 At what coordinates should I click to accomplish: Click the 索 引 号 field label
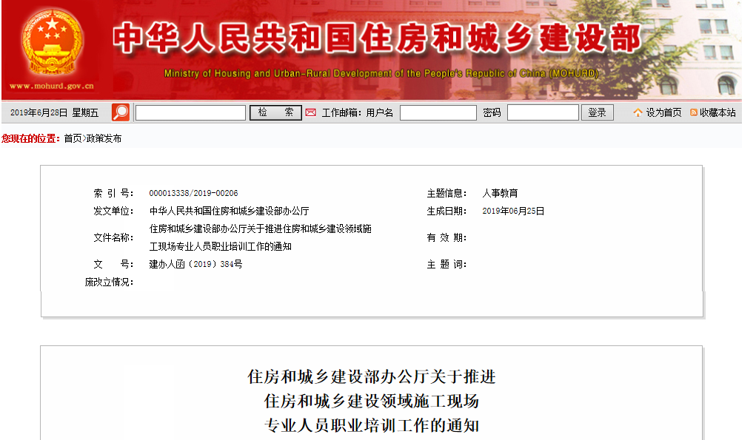tap(113, 193)
